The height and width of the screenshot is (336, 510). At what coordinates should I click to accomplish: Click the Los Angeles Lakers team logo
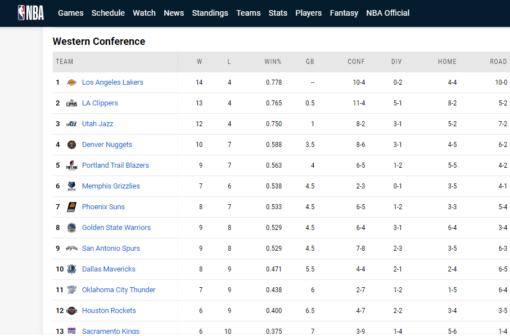[x=71, y=82]
